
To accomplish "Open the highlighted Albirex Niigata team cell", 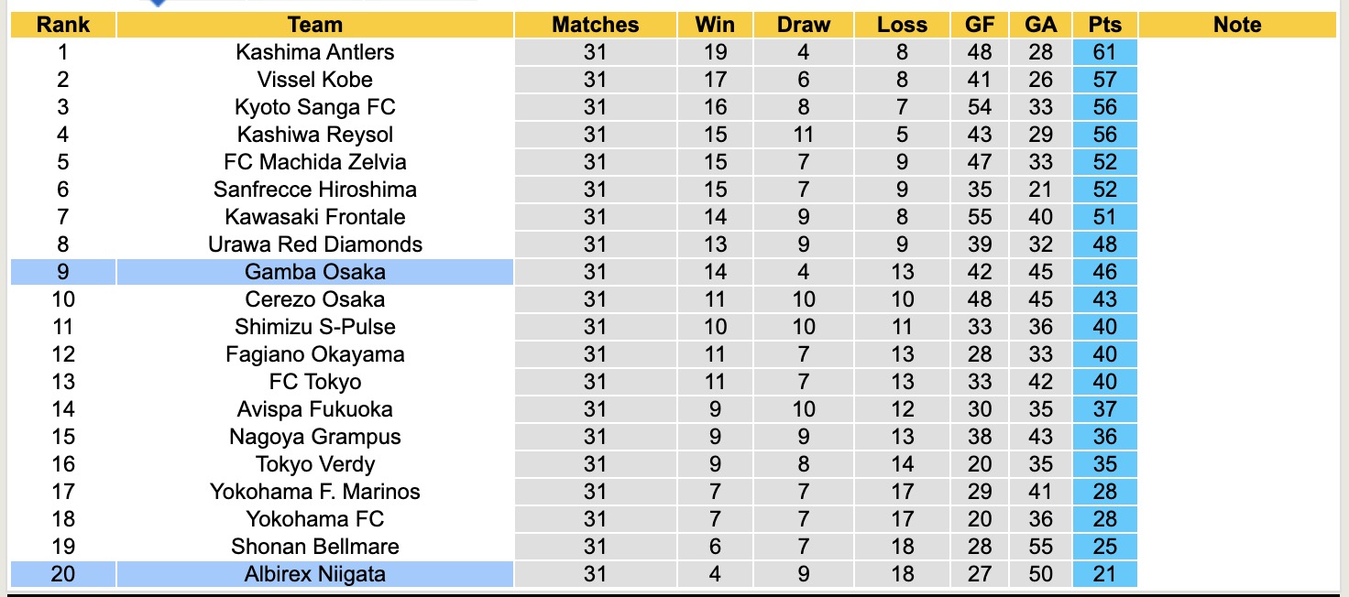I will coord(314,574).
